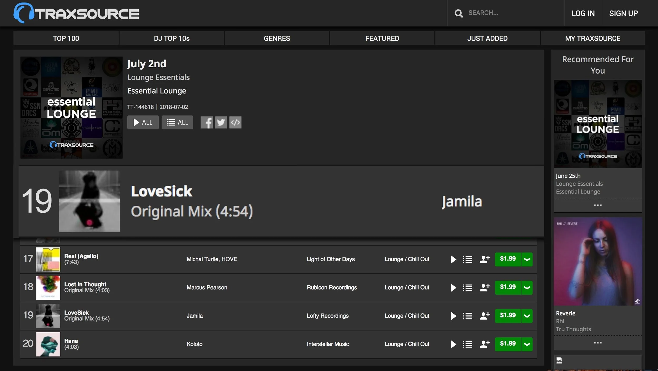Screen dimensions: 658x371
Task: Play the track Lost In Thought
Action: pos(453,288)
